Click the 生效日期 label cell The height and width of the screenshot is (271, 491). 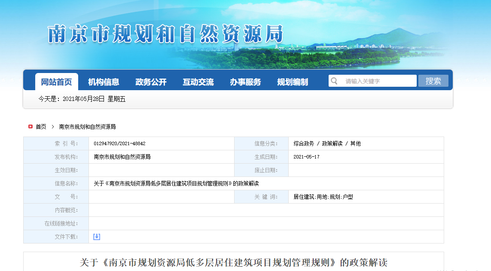56,170
